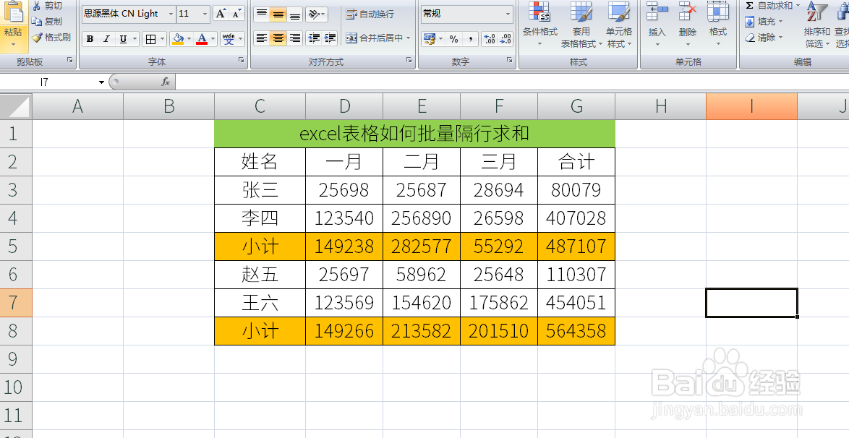Click accounting number format icon
Viewport: 849px width, 438px height.
coord(430,38)
